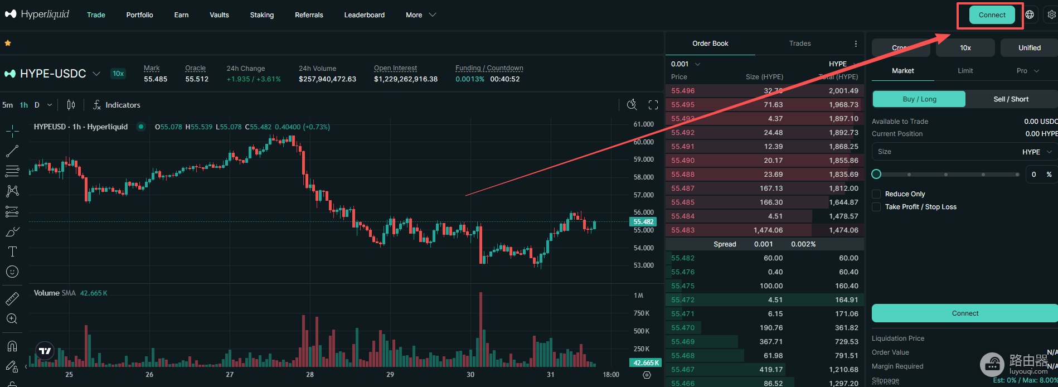Open order book three-dot menu
Viewport: 1058px width, 387px height.
856,43
